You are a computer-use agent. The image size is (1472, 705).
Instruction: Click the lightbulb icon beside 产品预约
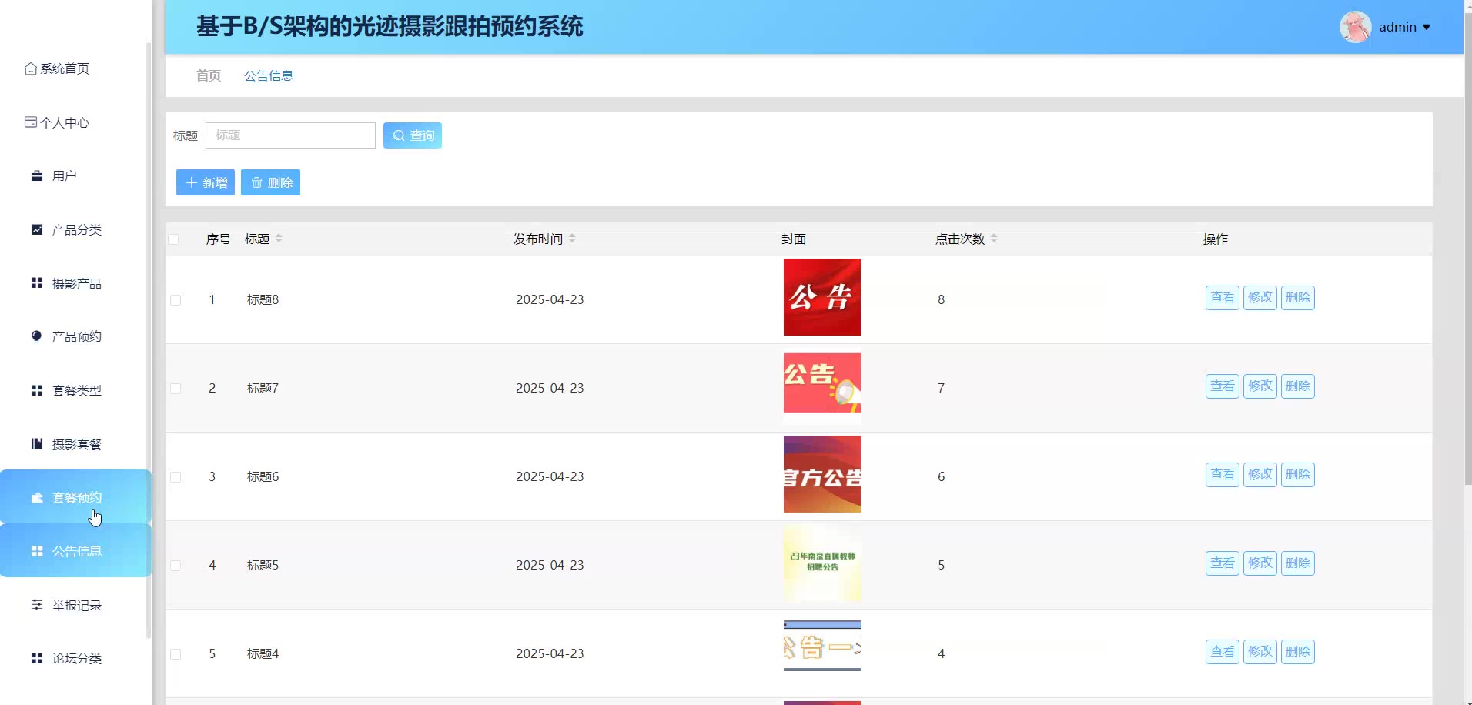click(37, 336)
